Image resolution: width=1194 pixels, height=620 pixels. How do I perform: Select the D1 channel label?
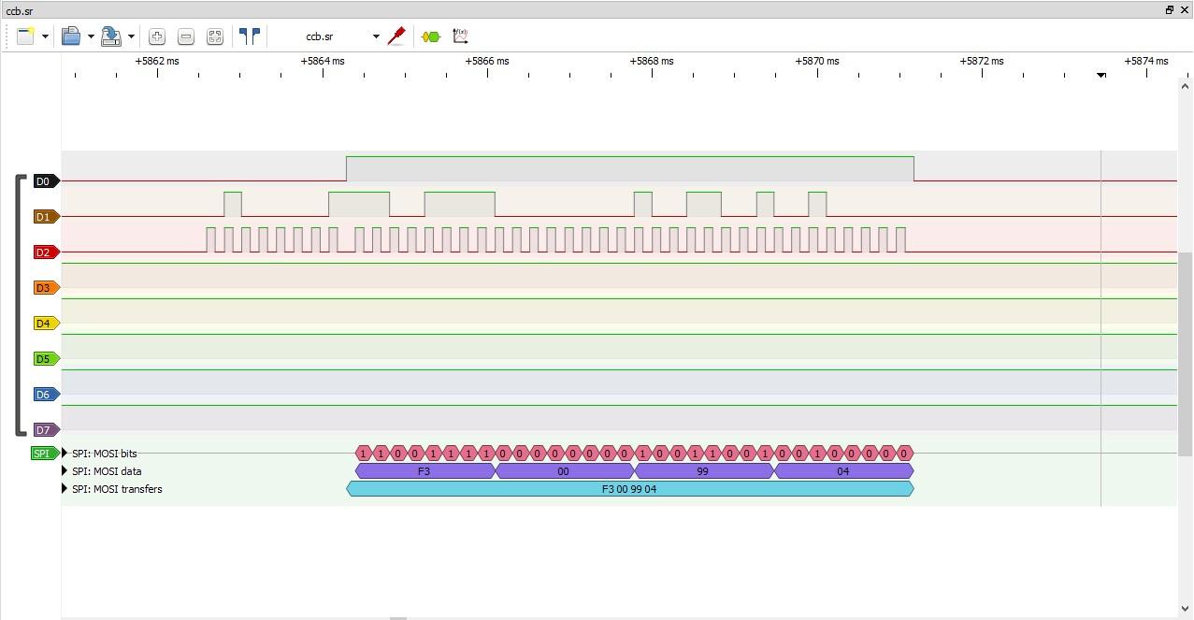pos(46,217)
